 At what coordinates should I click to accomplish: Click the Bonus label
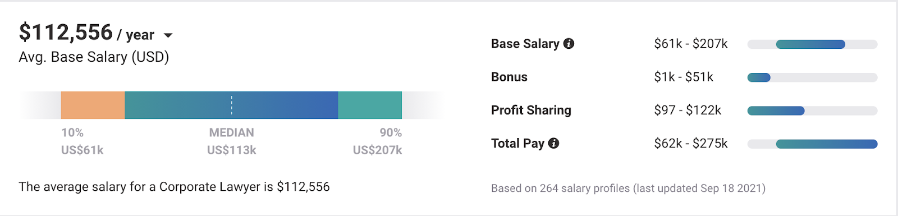click(x=509, y=77)
